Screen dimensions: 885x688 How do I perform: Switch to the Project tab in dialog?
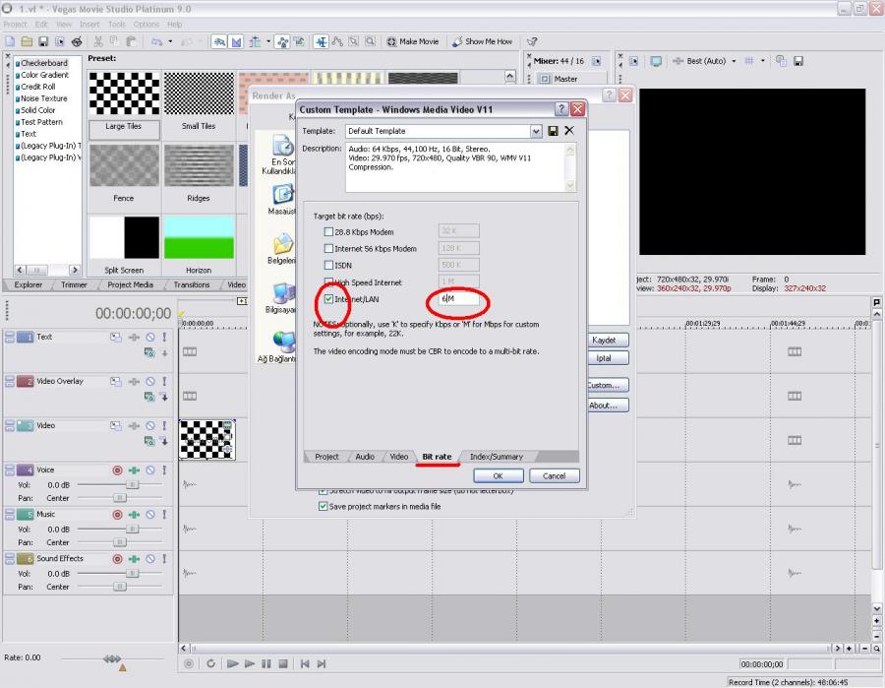click(x=326, y=457)
